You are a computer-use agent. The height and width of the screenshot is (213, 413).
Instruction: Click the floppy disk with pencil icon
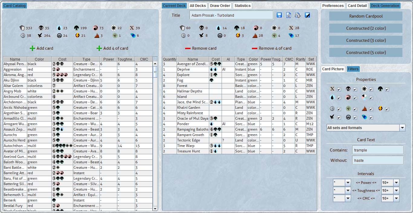click(307, 15)
